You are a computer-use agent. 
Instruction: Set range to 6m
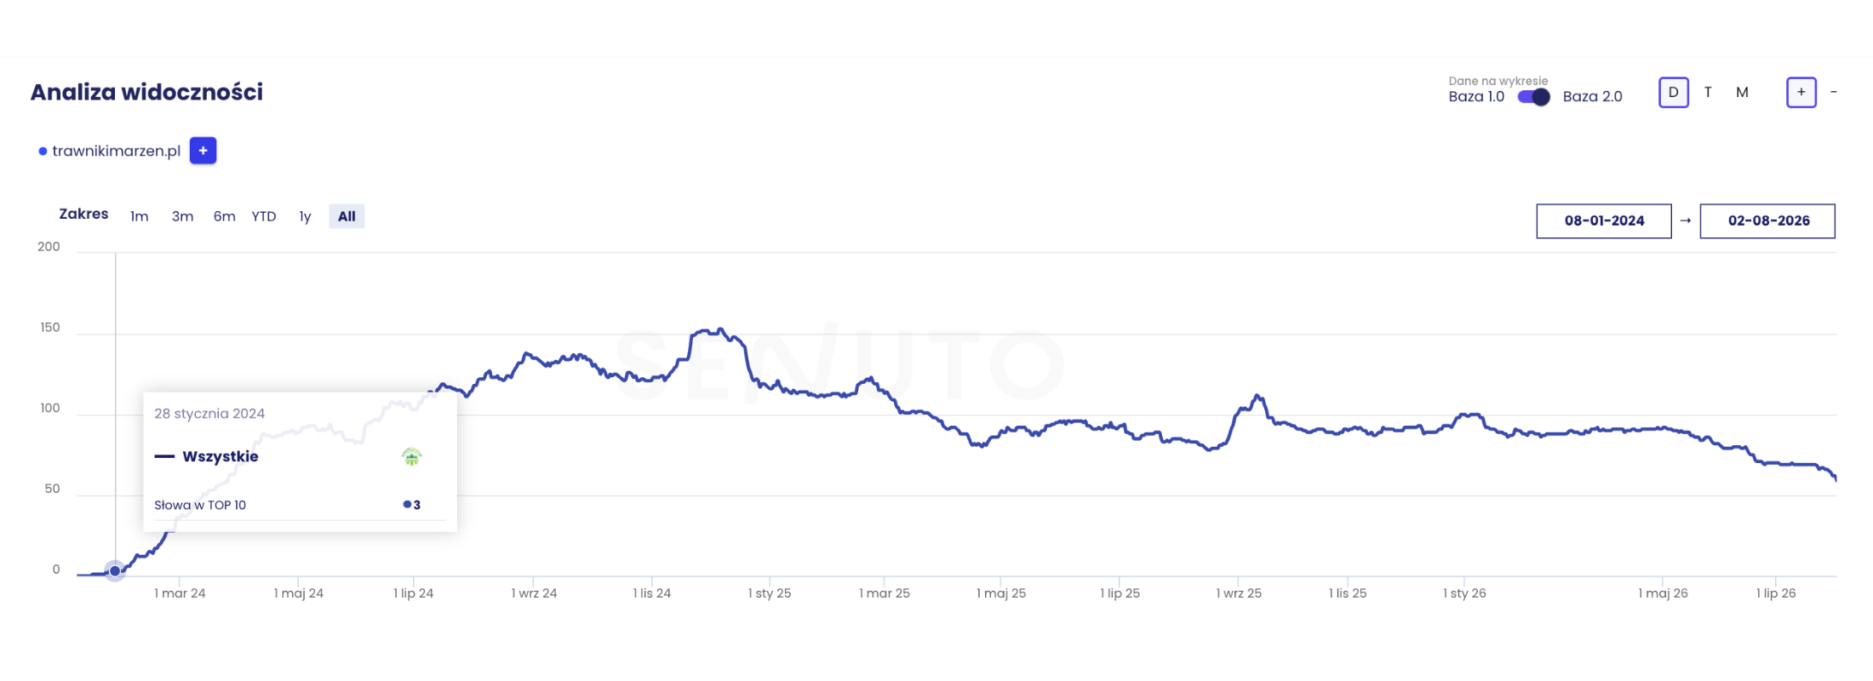225,216
